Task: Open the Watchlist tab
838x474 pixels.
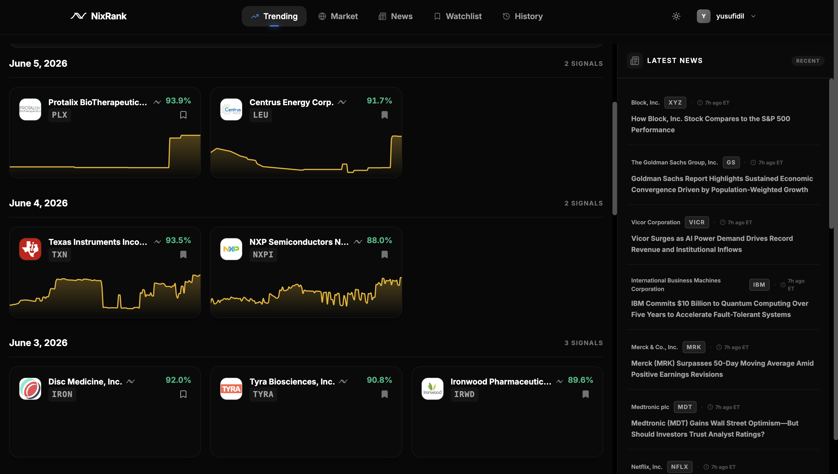Action: (x=458, y=16)
